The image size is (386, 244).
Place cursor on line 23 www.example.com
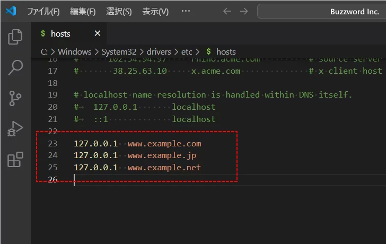pyautogui.click(x=164, y=143)
